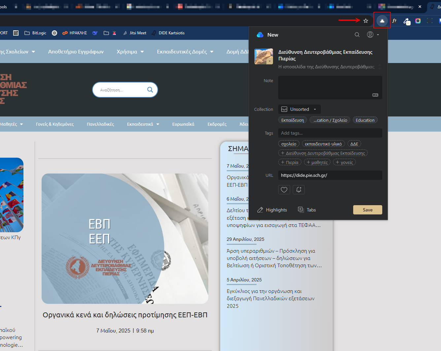Add a reminder with the bell icon
Image resolution: width=441 pixels, height=351 pixels.
coord(298,190)
